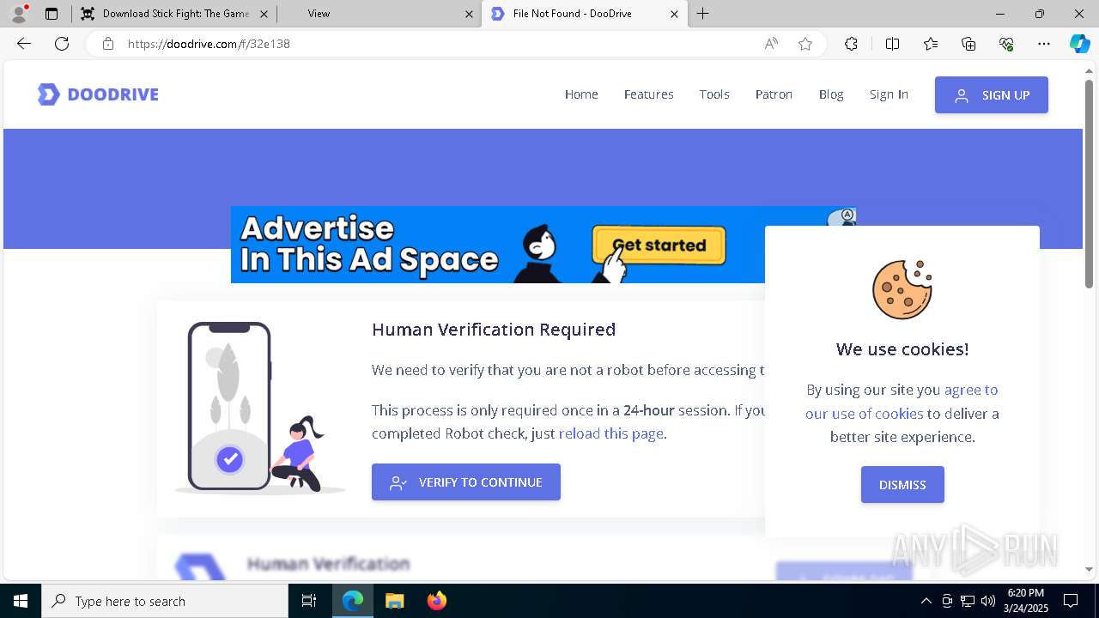Add page to favorites star
This screenshot has height=618, width=1099.
coord(805,44)
